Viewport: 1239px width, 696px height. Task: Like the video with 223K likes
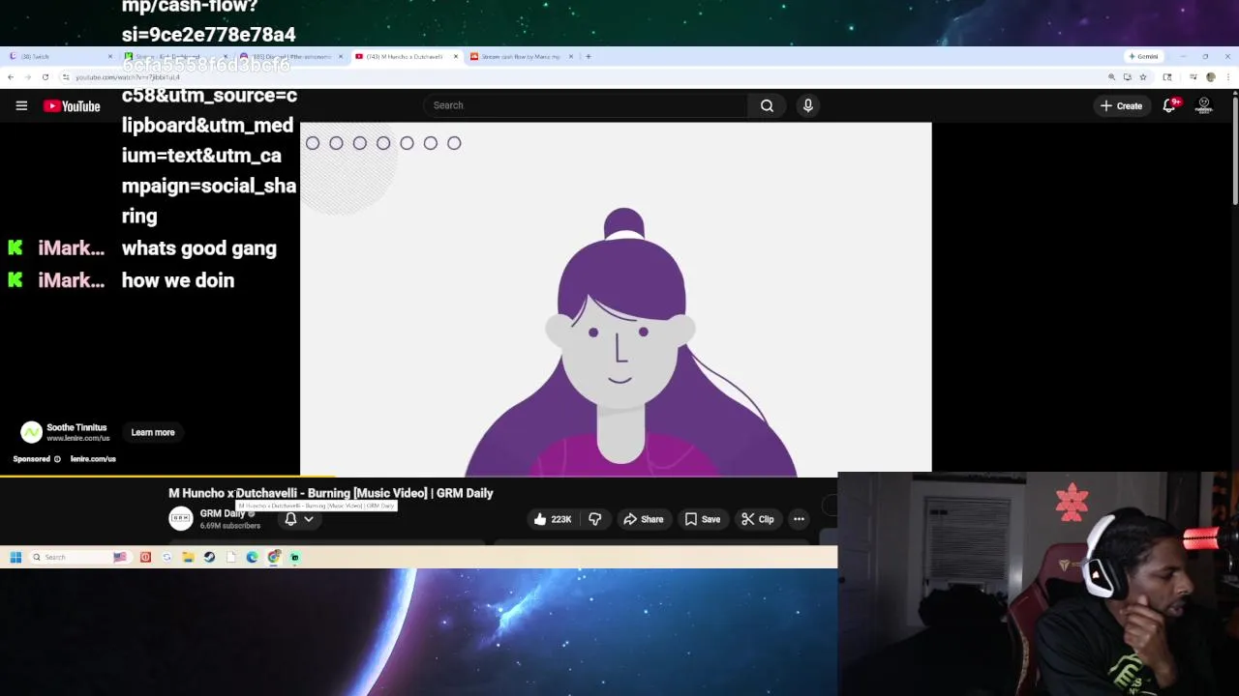coord(553,519)
